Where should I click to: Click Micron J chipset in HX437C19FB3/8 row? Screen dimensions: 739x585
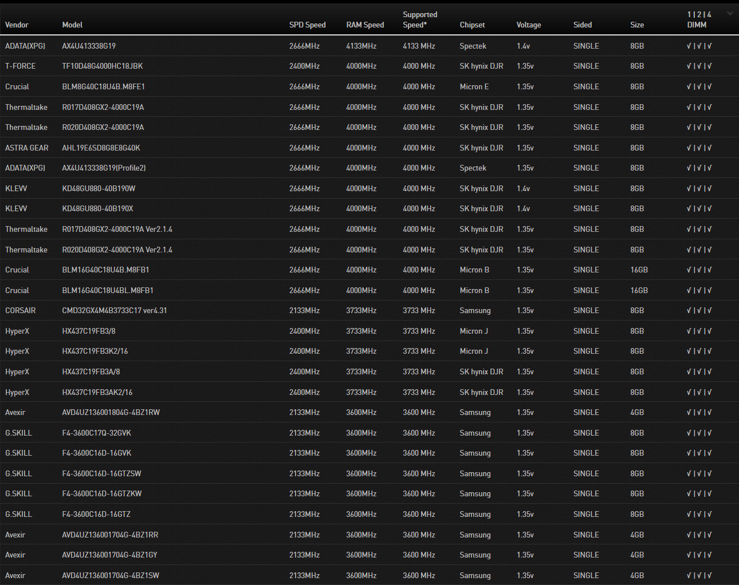click(474, 331)
